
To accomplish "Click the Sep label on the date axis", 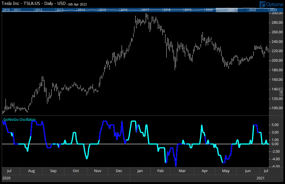I will 53,171.
